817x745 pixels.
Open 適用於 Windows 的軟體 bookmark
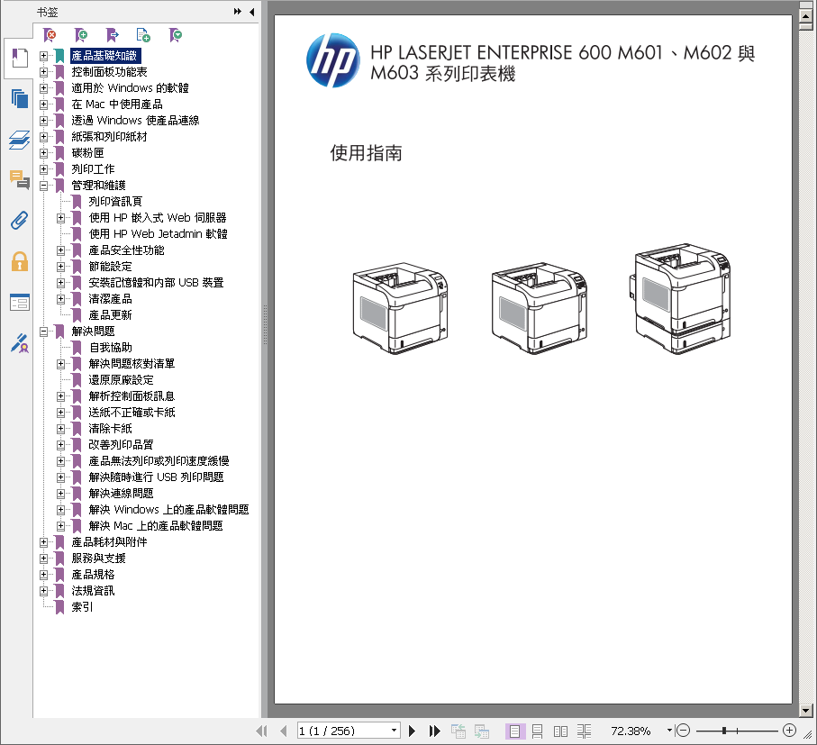click(x=130, y=88)
